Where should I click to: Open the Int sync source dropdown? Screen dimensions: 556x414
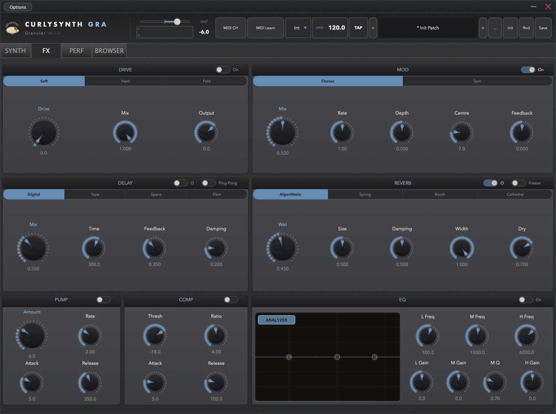298,28
